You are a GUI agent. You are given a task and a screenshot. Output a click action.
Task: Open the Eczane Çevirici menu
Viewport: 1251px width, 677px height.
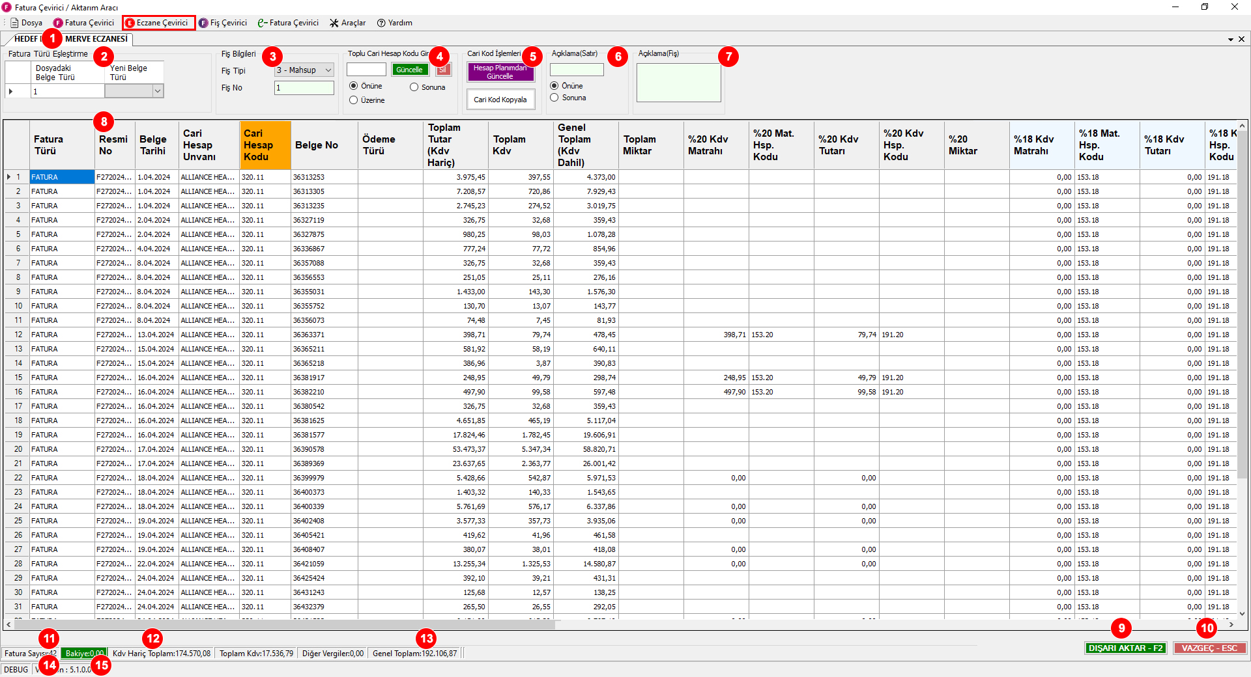(x=158, y=23)
